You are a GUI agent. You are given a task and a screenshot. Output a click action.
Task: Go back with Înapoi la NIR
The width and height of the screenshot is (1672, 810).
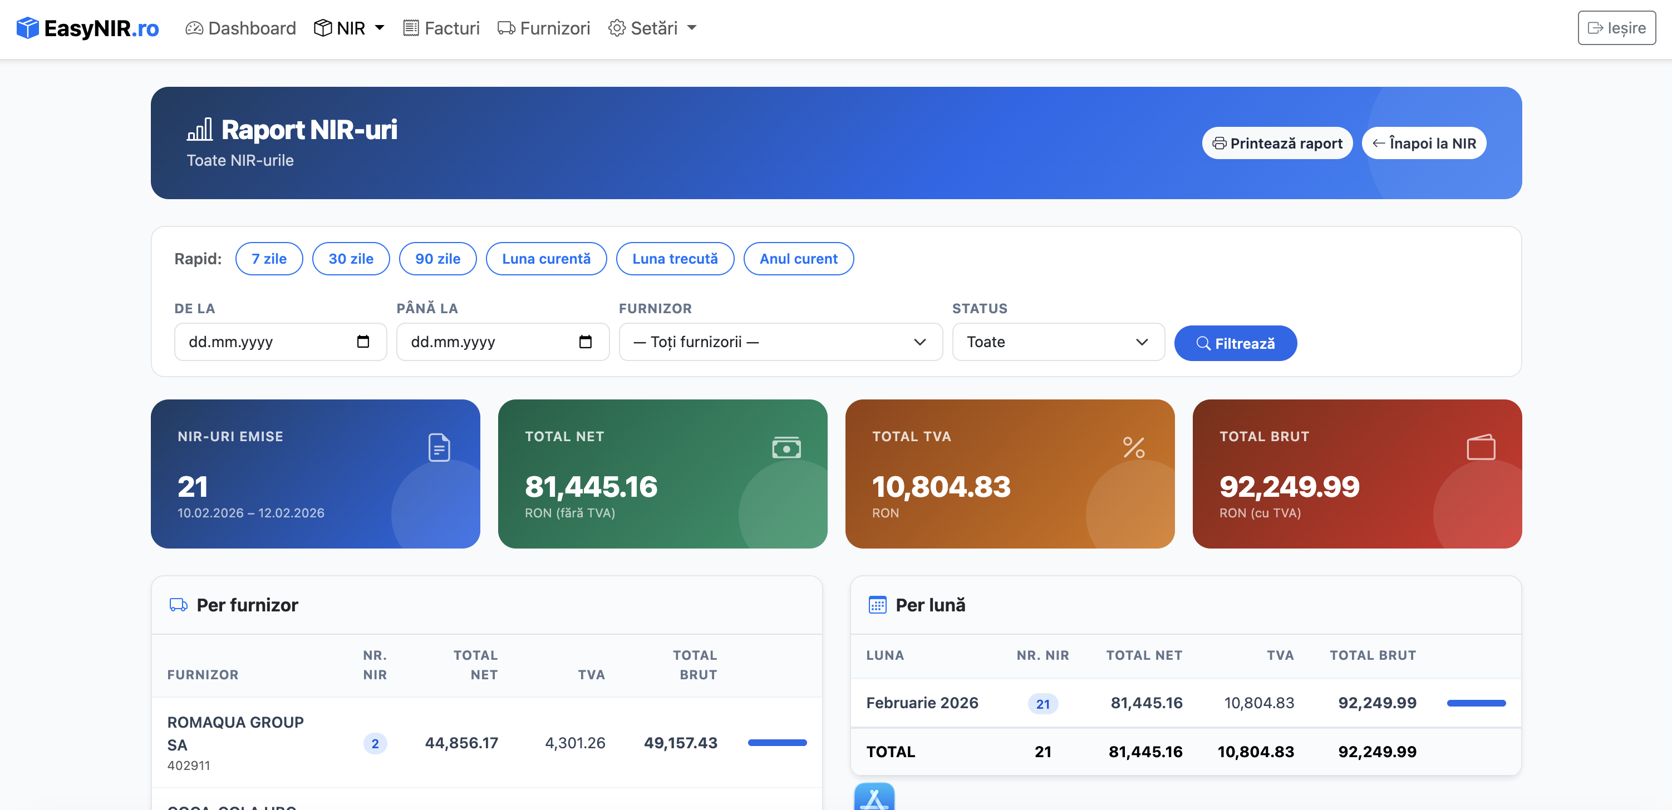[1423, 144]
